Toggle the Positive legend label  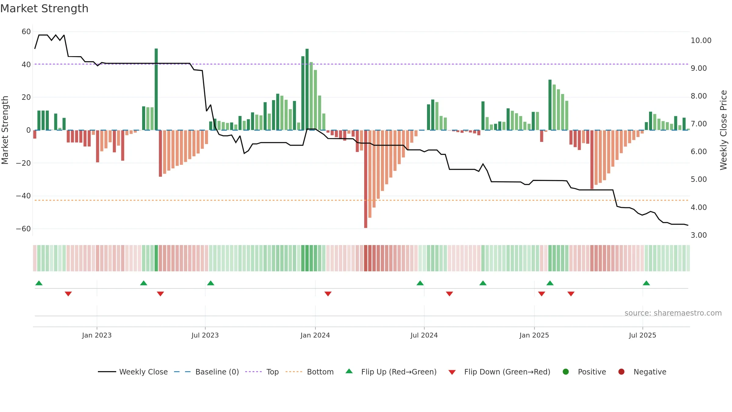592,372
